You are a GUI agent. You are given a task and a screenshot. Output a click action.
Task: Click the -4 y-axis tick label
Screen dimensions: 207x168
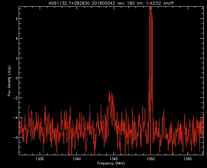(x=15, y=117)
